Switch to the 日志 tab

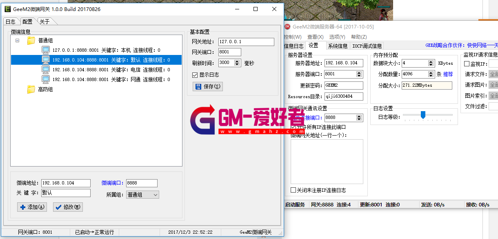point(11,22)
